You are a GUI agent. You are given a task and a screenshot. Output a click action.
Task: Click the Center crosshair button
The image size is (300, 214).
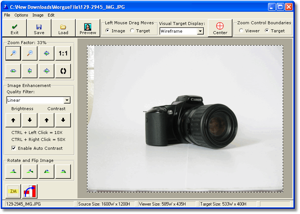tap(220, 28)
